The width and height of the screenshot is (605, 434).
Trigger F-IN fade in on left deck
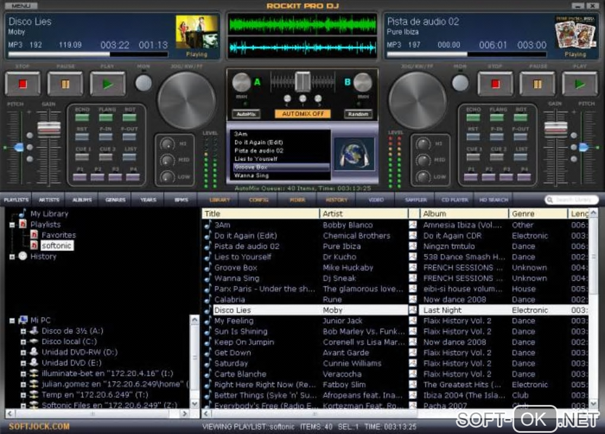coord(106,137)
